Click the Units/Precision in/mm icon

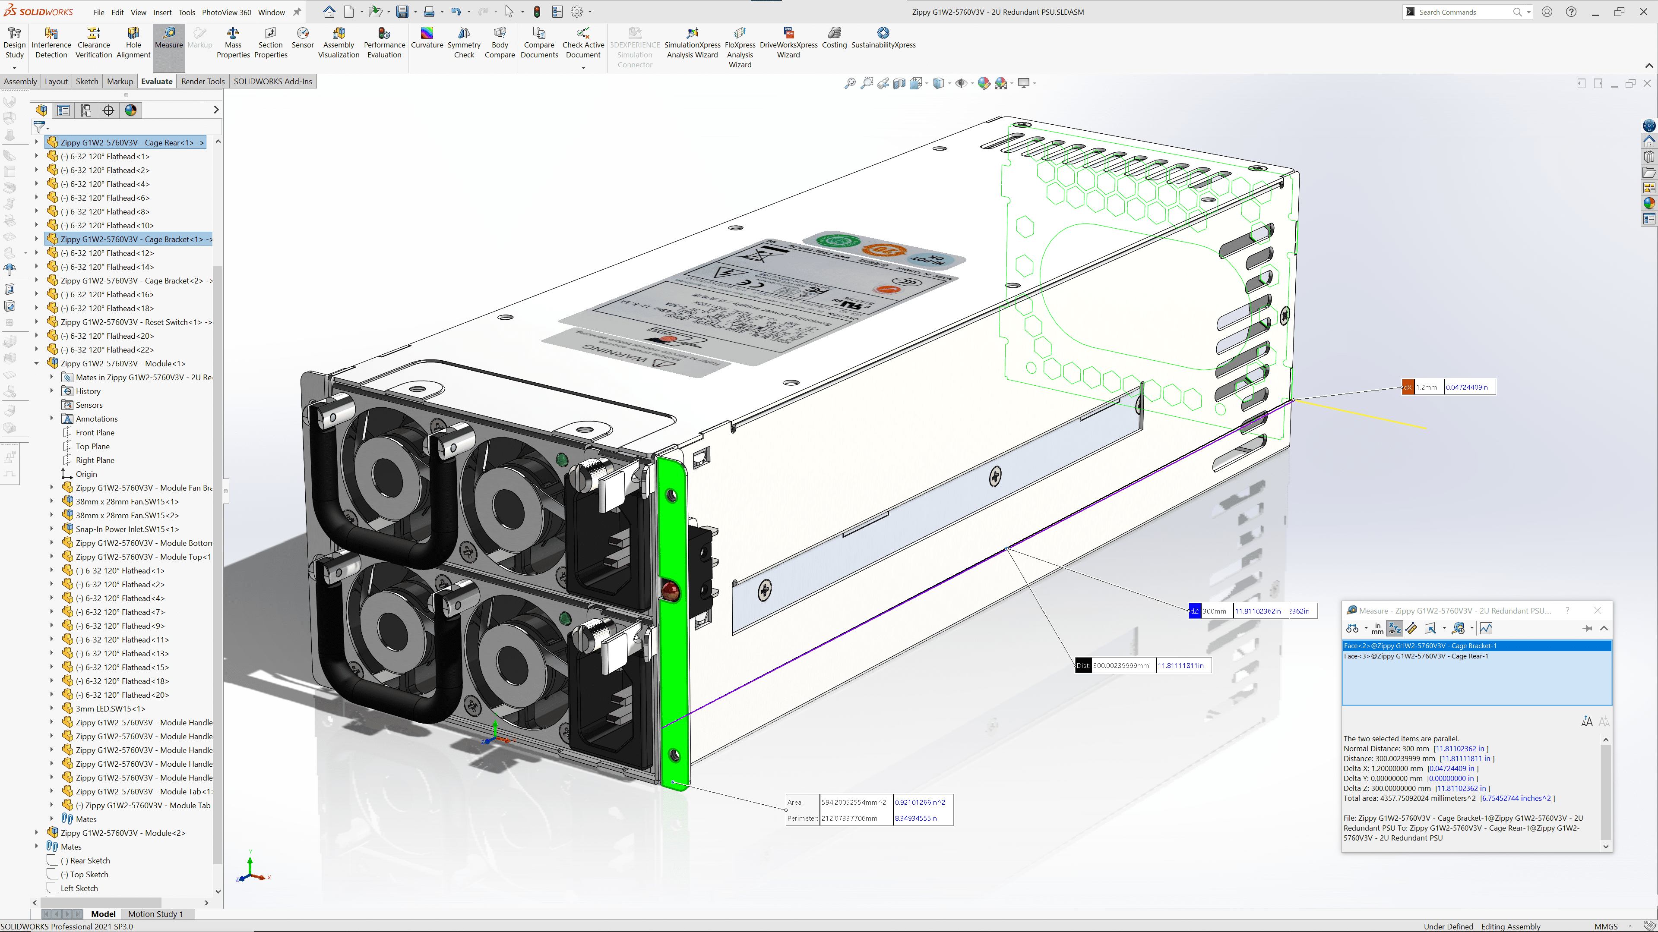[x=1377, y=628]
